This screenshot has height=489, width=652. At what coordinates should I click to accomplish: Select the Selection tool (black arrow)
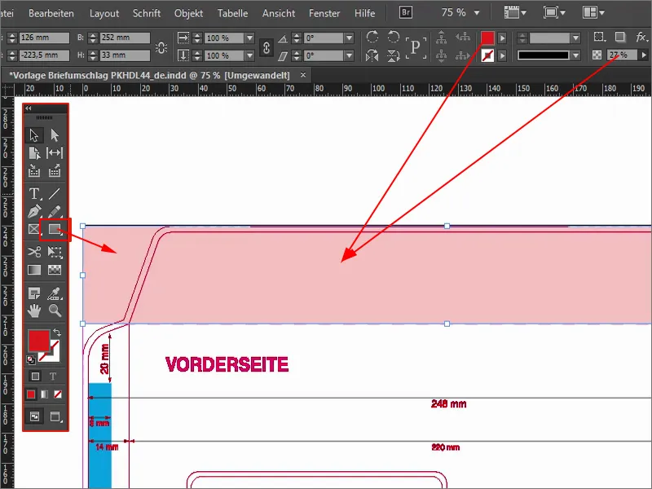[x=34, y=135]
